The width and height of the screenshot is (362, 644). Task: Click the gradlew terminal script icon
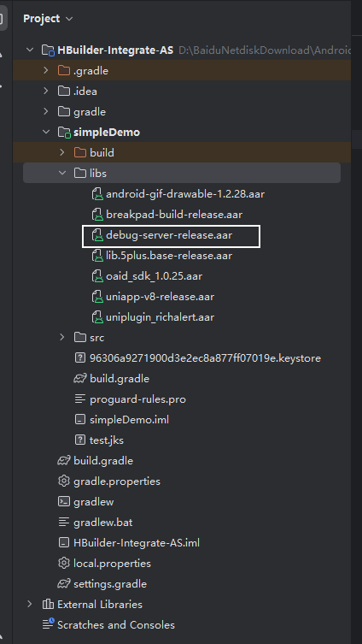[63, 502]
